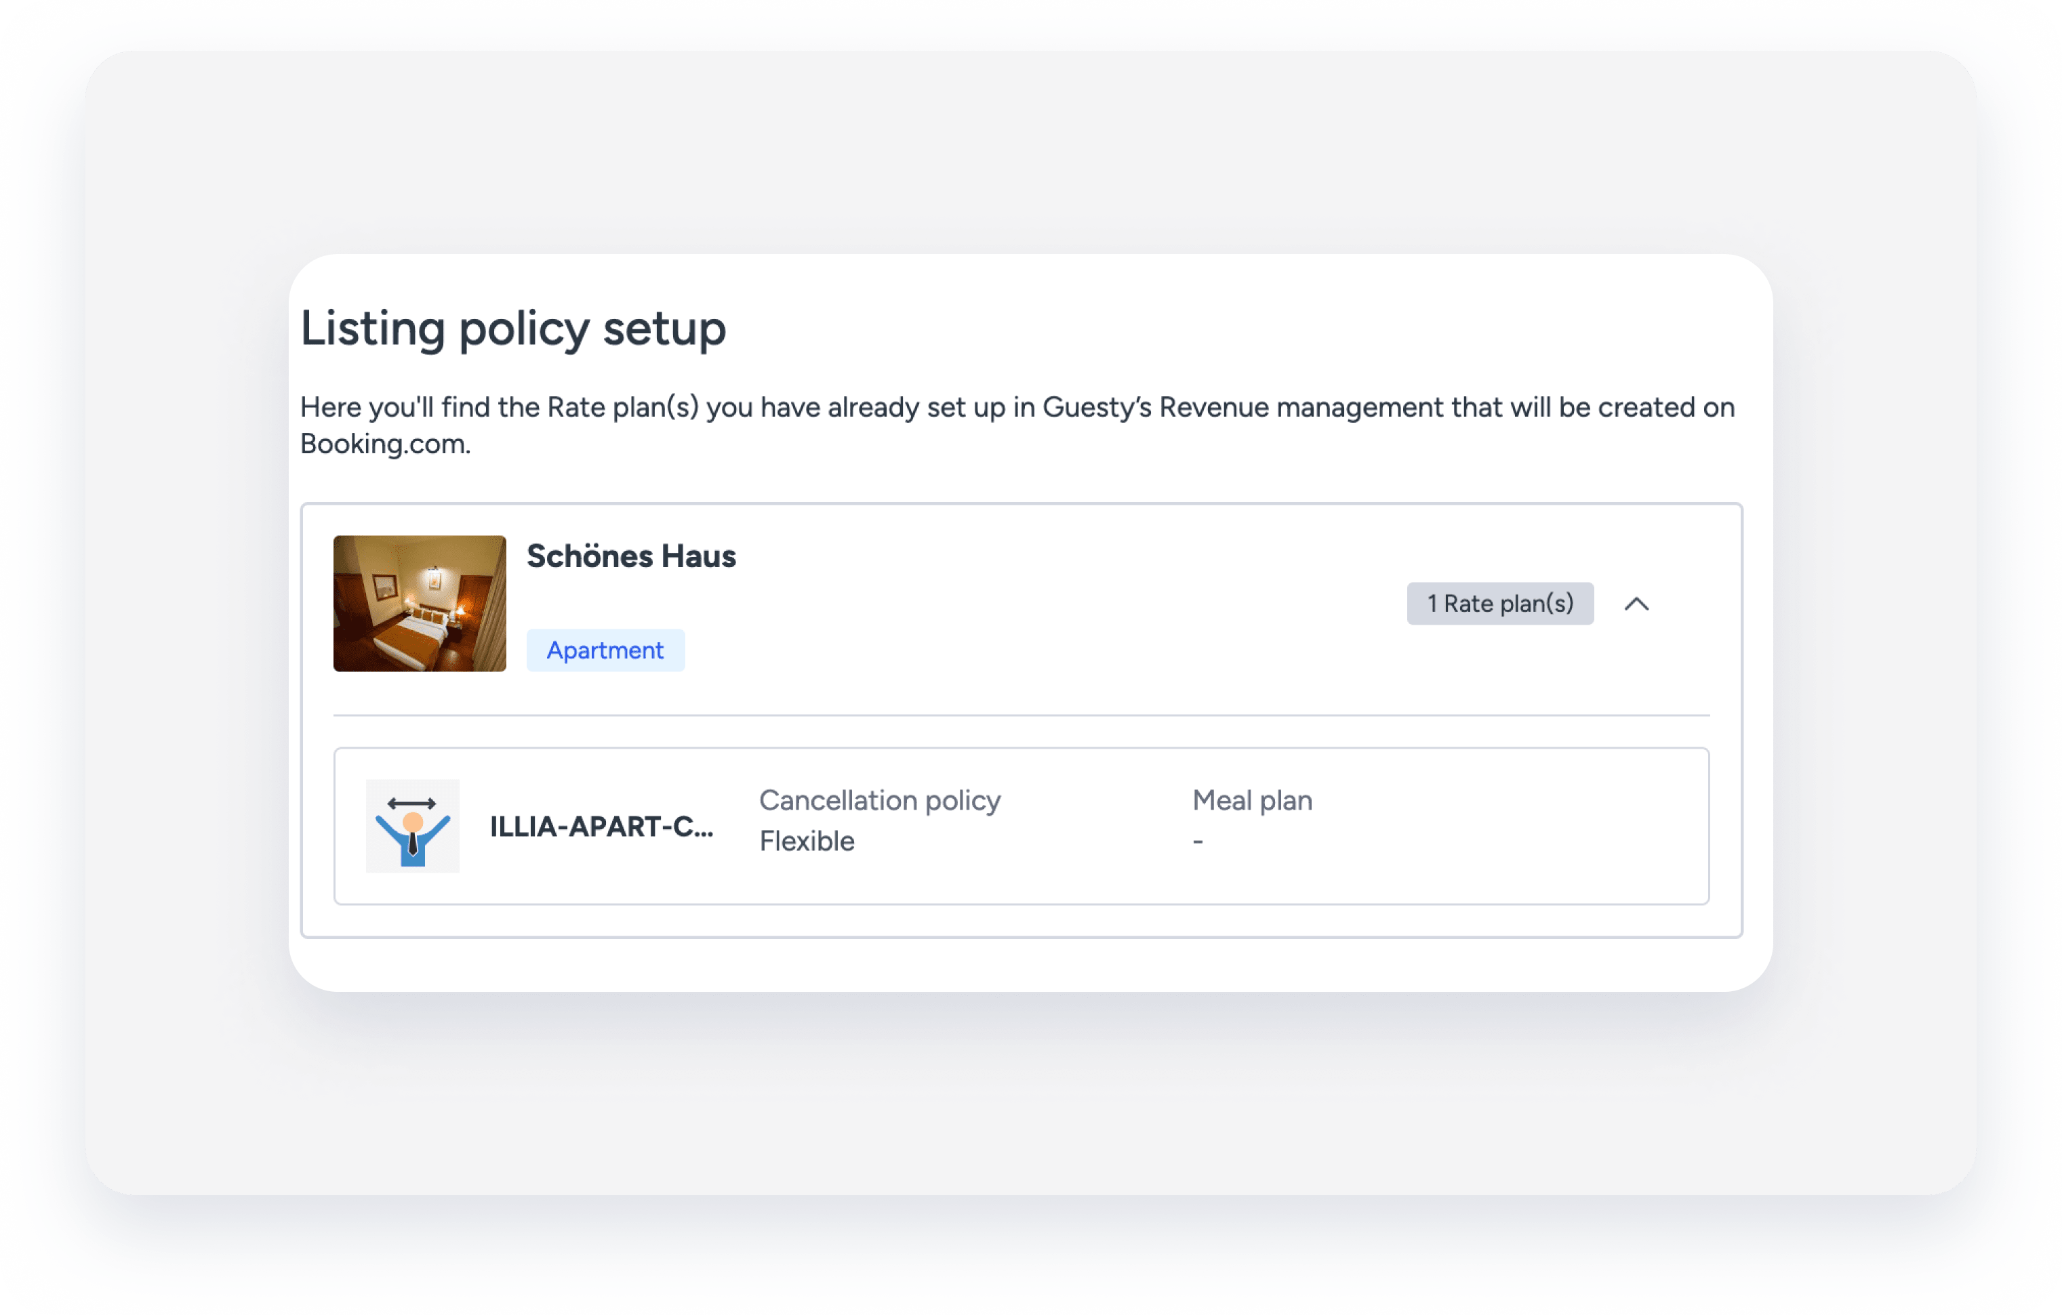The image size is (2062, 1315).
Task: Click the Meal plan dash value
Action: coord(1198,842)
